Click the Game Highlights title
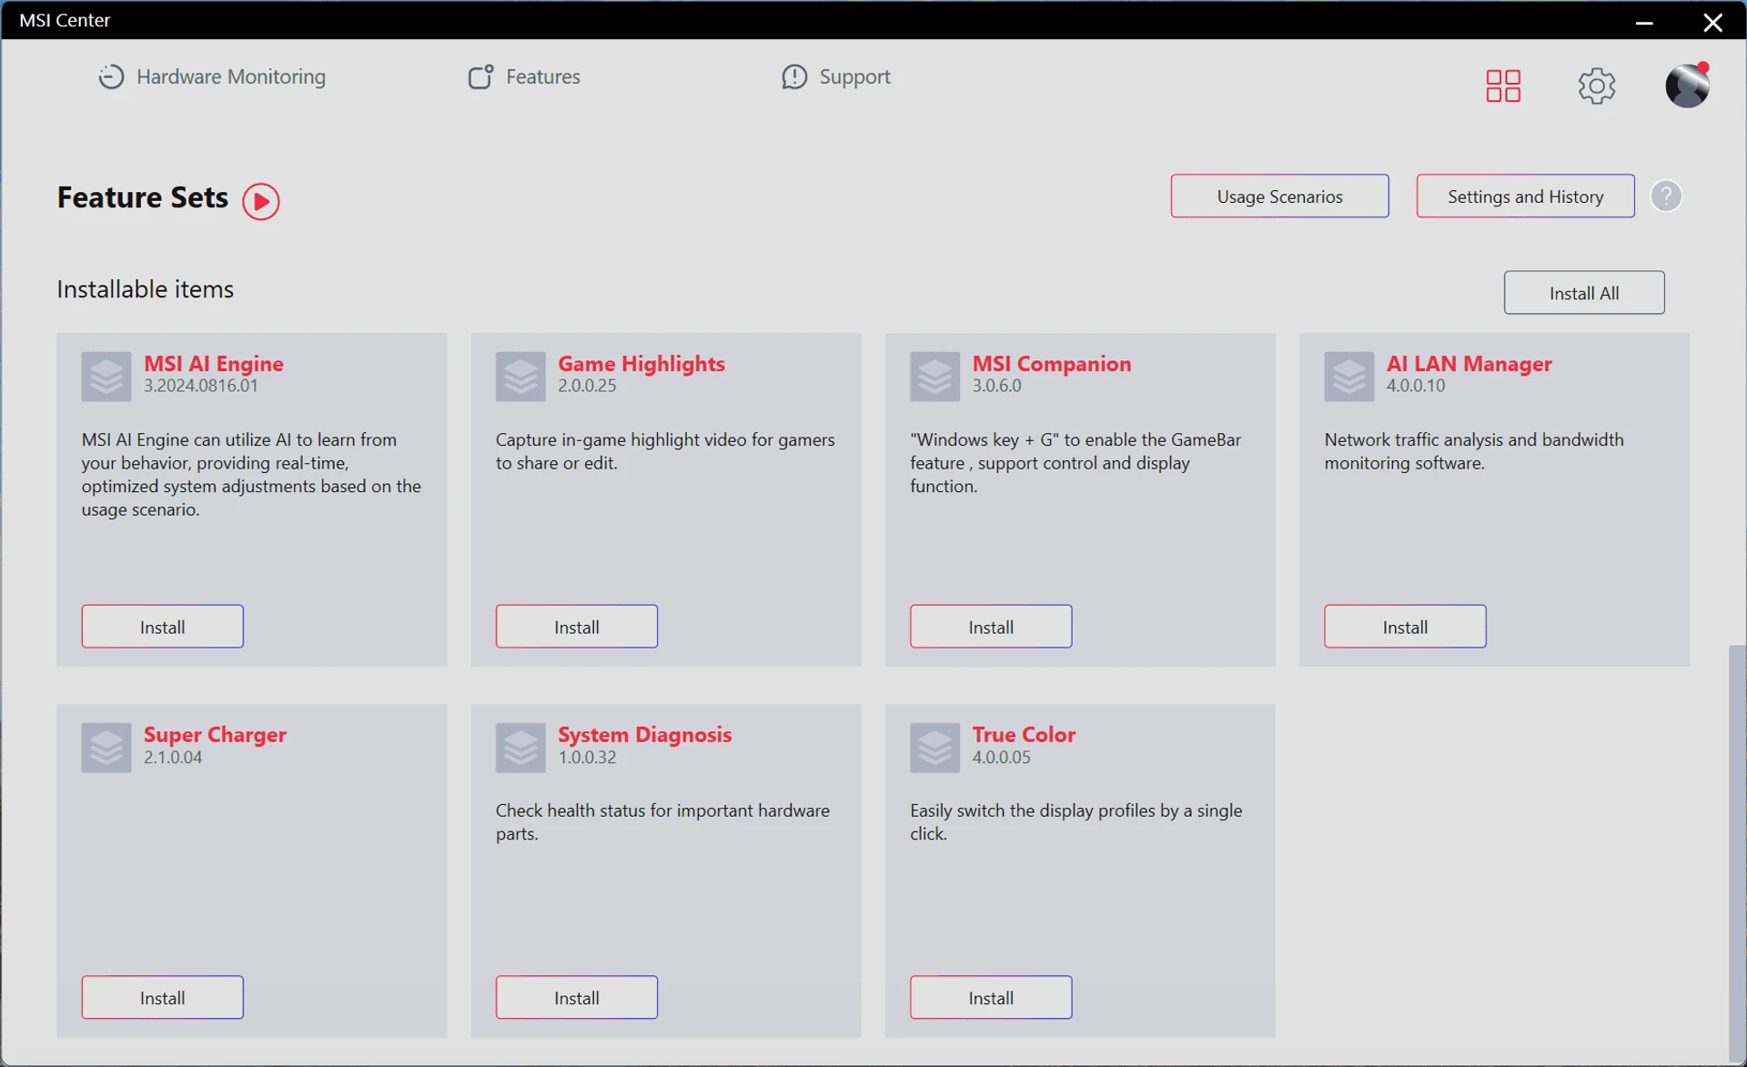Image resolution: width=1747 pixels, height=1067 pixels. click(641, 363)
